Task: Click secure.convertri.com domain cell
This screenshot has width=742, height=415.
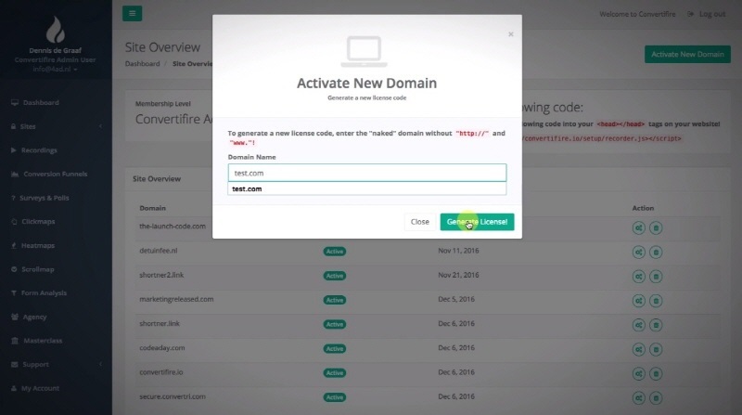Action: pyautogui.click(x=173, y=396)
